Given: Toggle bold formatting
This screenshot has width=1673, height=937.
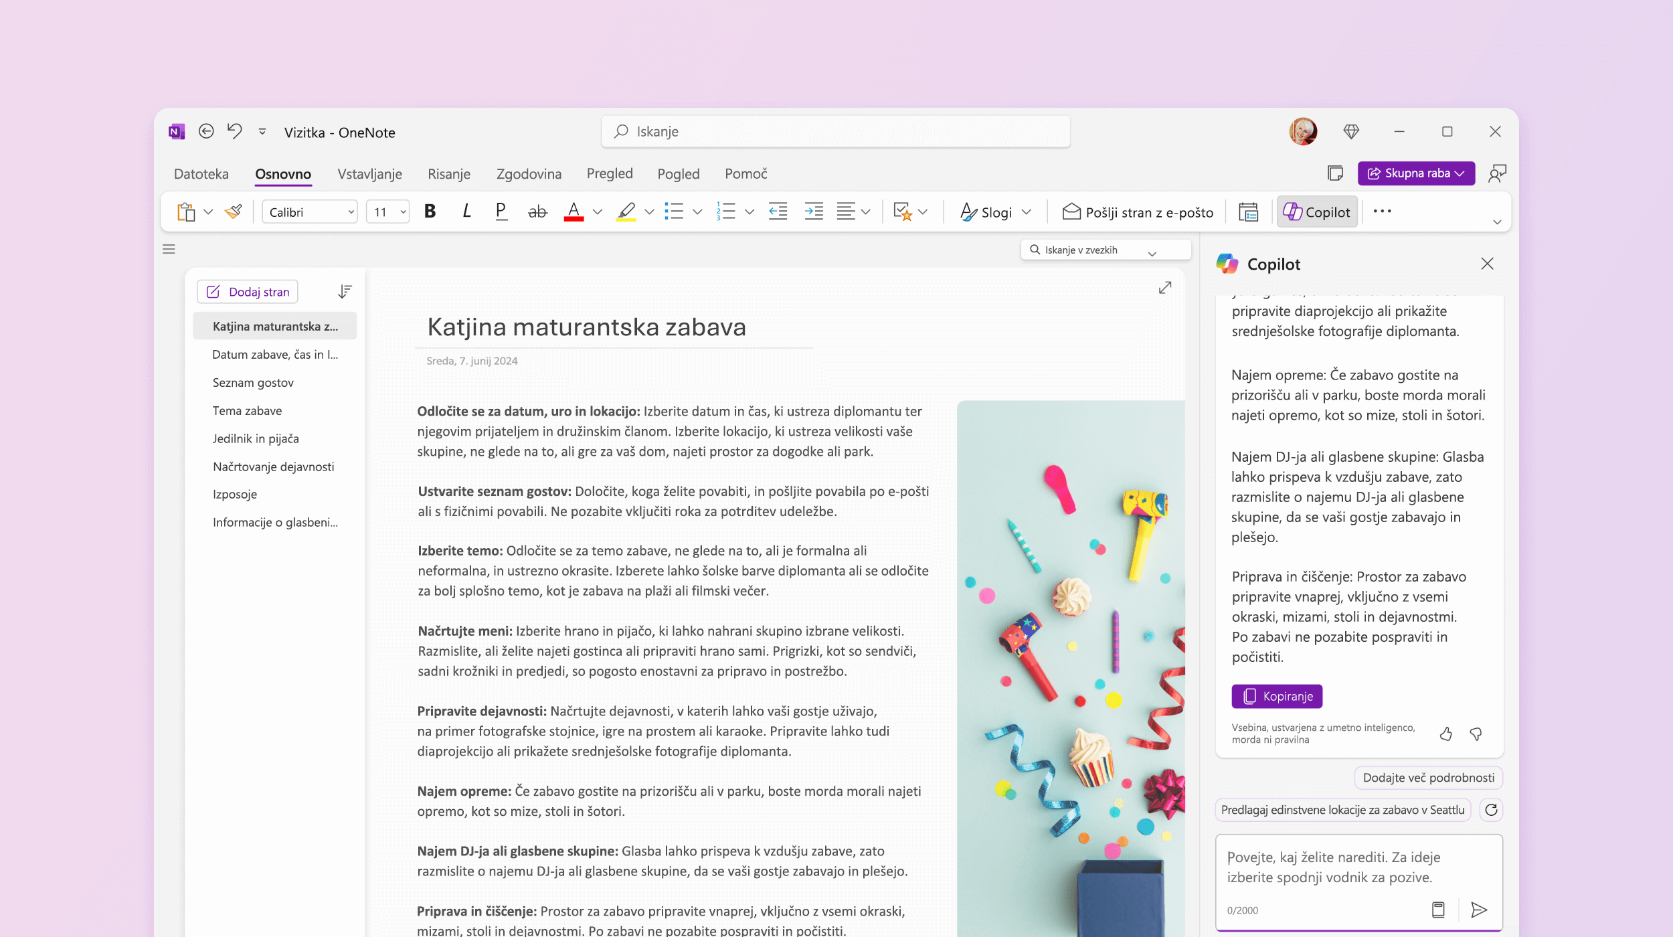Looking at the screenshot, I should pyautogui.click(x=430, y=212).
